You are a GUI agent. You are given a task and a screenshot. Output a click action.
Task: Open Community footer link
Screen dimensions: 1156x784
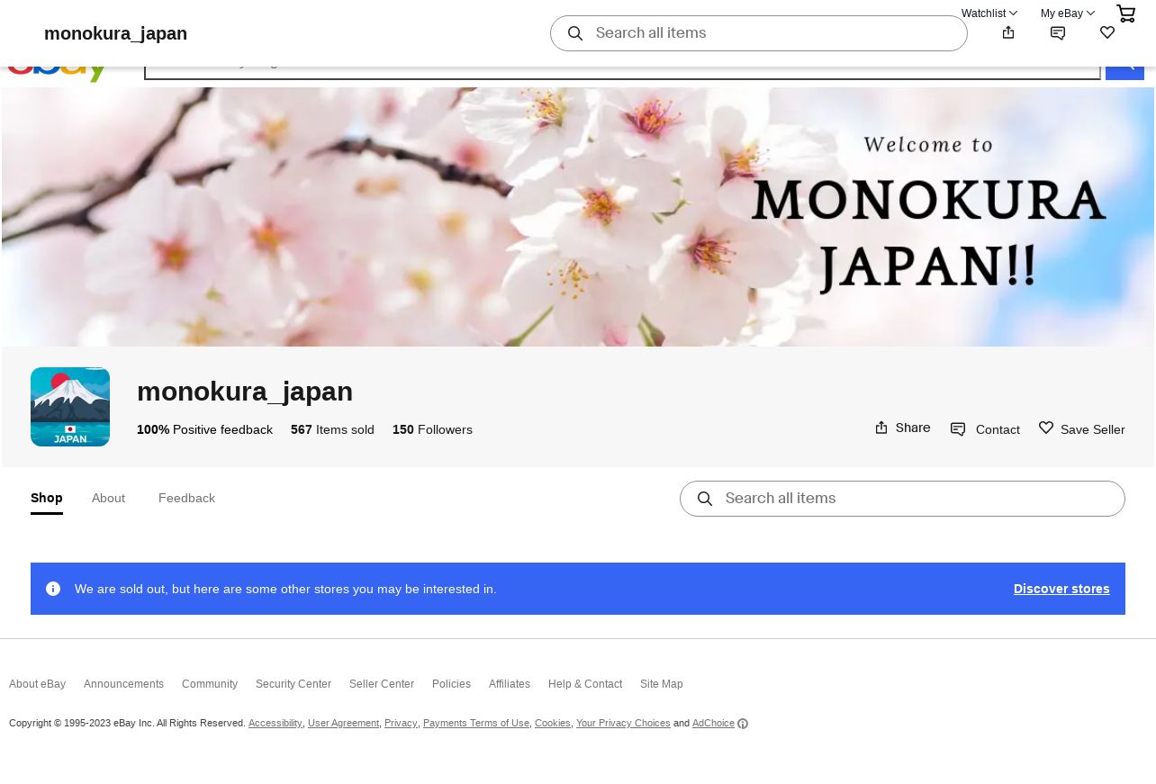pos(210,684)
